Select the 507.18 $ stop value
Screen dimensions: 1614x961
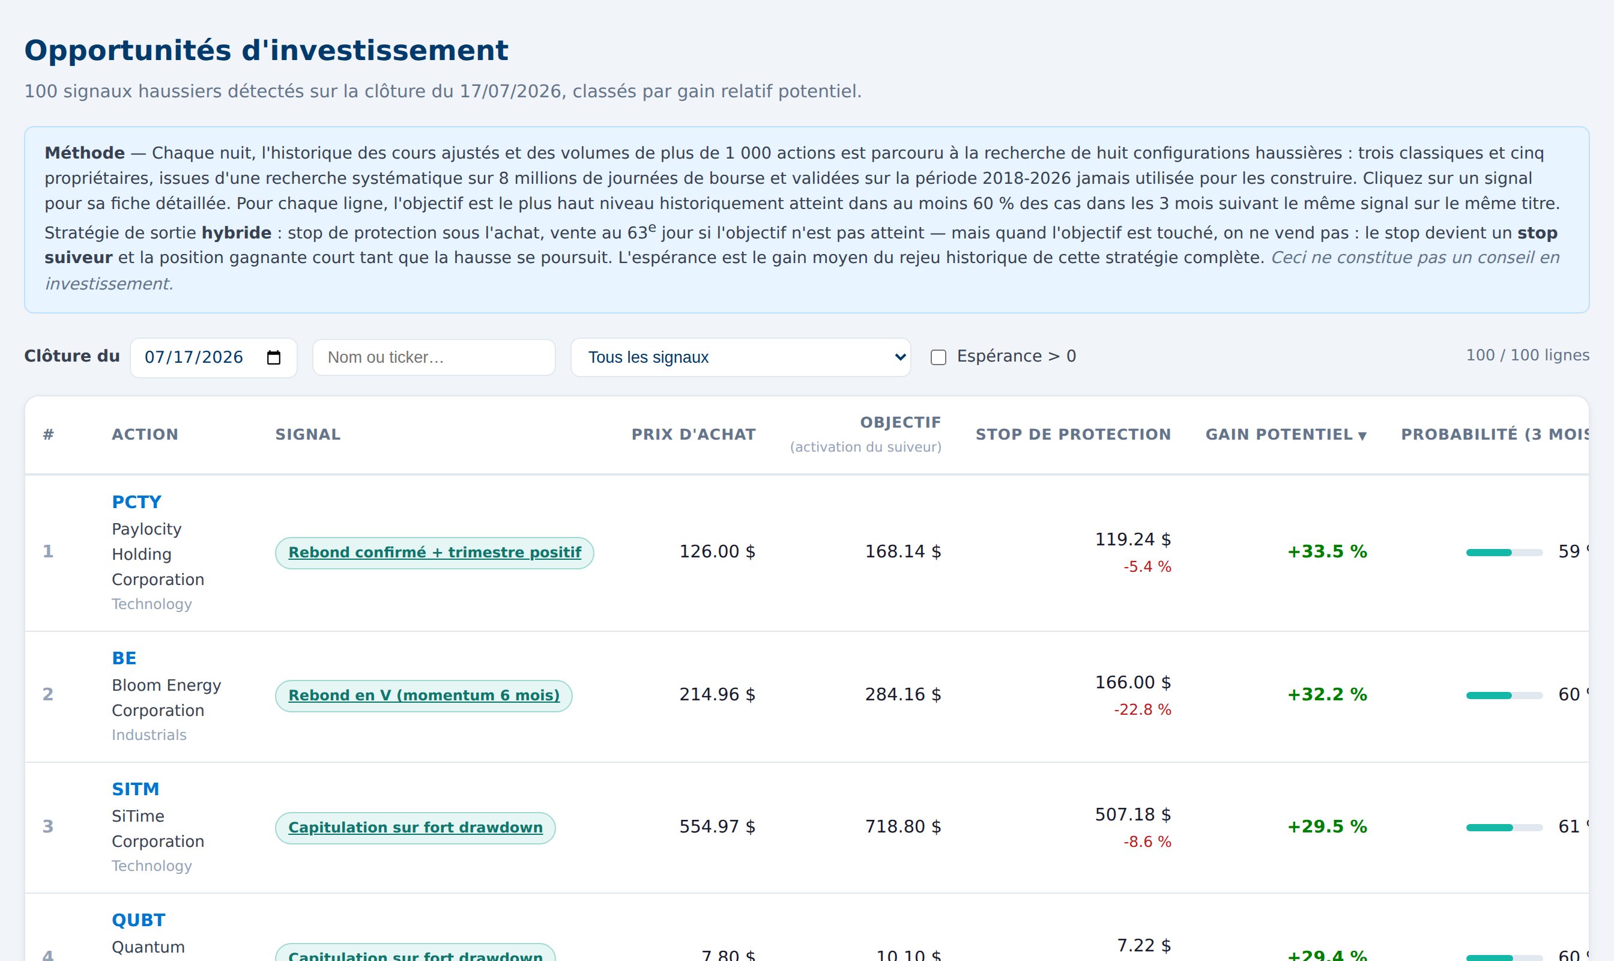point(1133,814)
